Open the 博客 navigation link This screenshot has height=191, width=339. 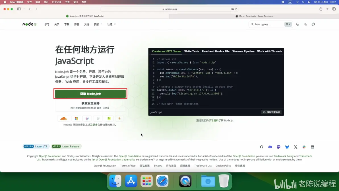click(77, 24)
